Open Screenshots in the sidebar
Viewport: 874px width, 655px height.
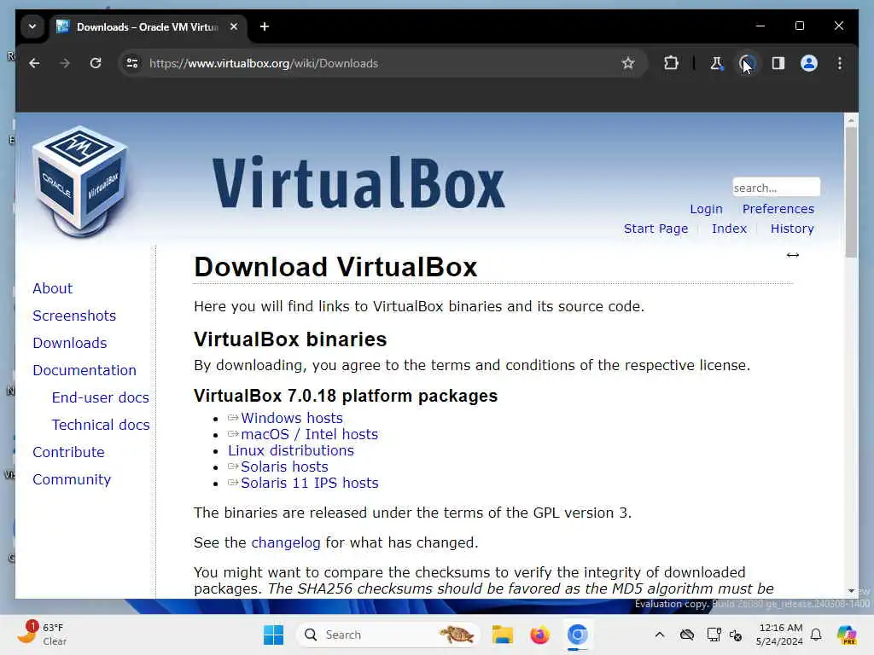74,316
